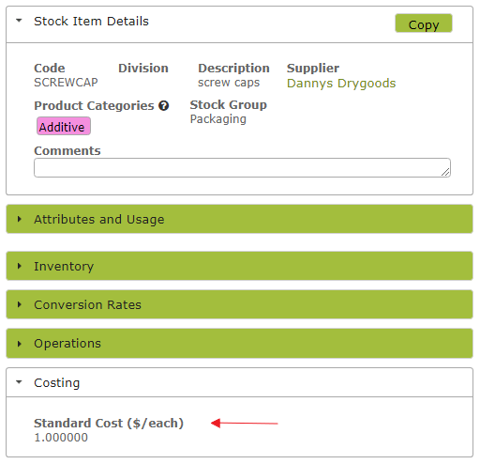Image resolution: width=480 pixels, height=464 pixels.
Task: Collapse the Costing section arrow
Action: (x=19, y=382)
